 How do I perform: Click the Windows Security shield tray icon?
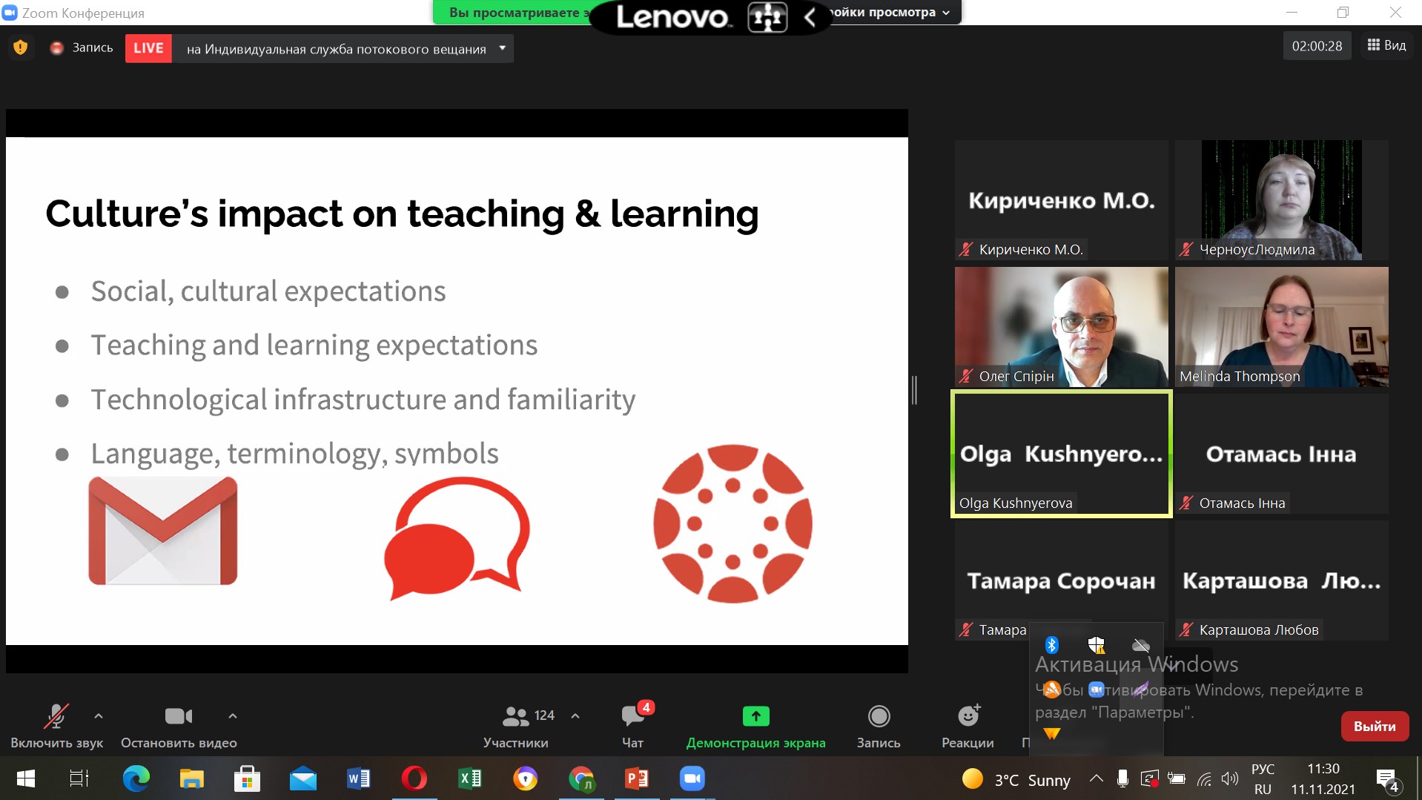click(x=1097, y=644)
